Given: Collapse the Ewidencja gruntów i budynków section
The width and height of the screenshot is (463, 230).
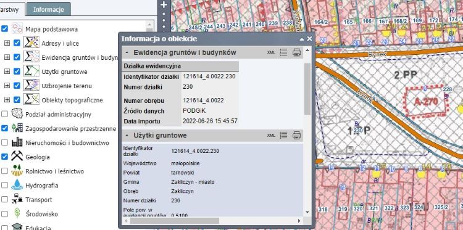Looking at the screenshot, I should pyautogui.click(x=127, y=52).
